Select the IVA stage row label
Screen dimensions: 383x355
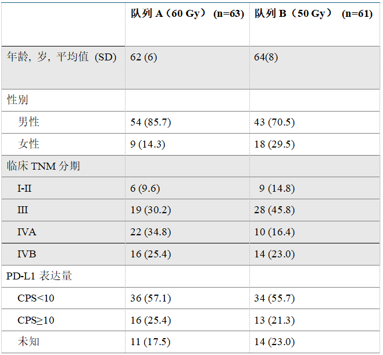27,232
